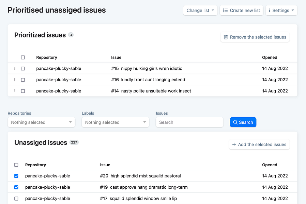The height and width of the screenshot is (204, 306).
Task: Open the Settings menu
Action: [281, 11]
